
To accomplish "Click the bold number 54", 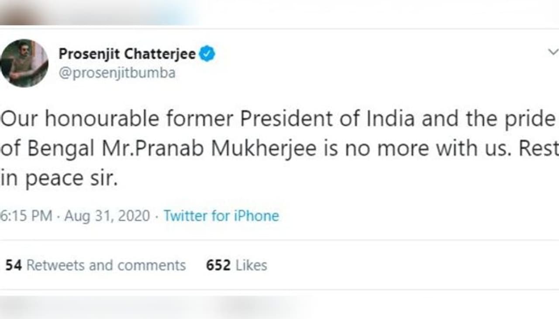I will [14, 265].
